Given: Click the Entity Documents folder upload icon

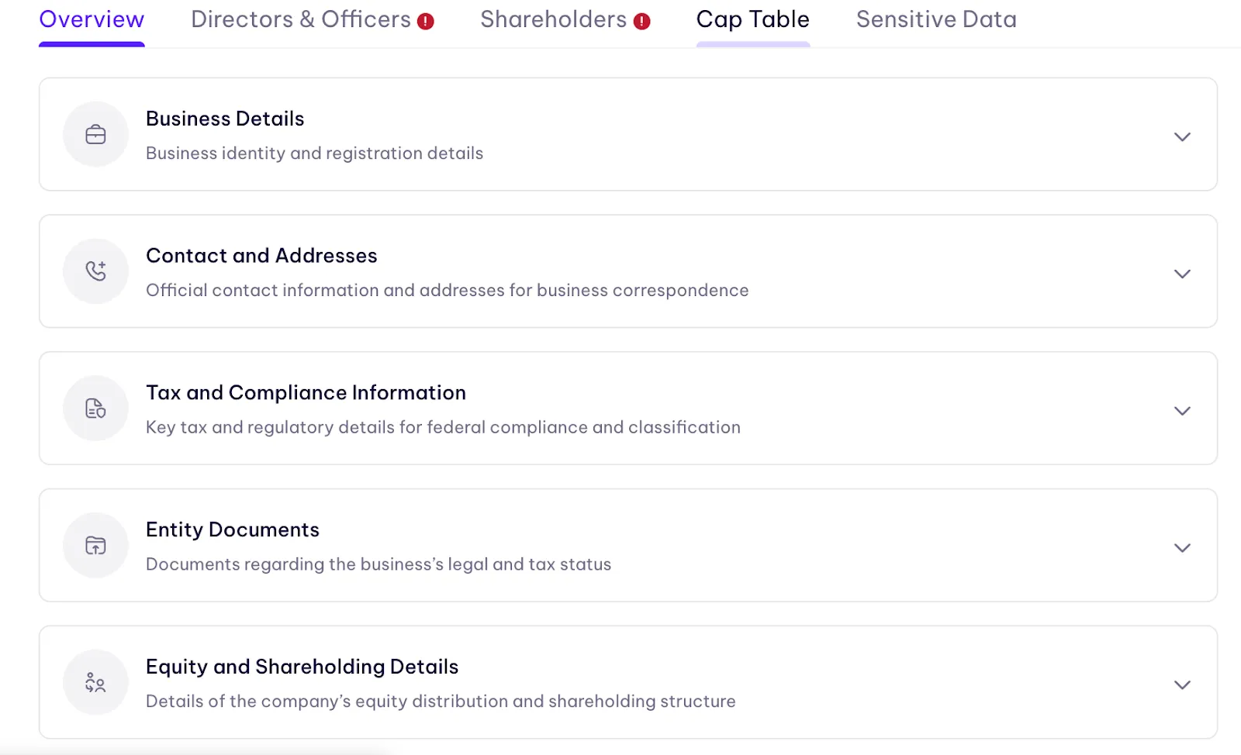Looking at the screenshot, I should pyautogui.click(x=95, y=546).
